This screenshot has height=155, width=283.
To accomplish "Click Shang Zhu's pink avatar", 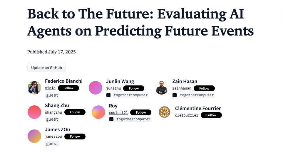I will pyautogui.click(x=34, y=112).
